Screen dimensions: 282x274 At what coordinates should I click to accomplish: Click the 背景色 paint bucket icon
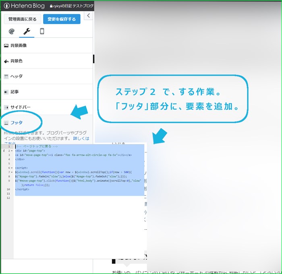[6, 61]
